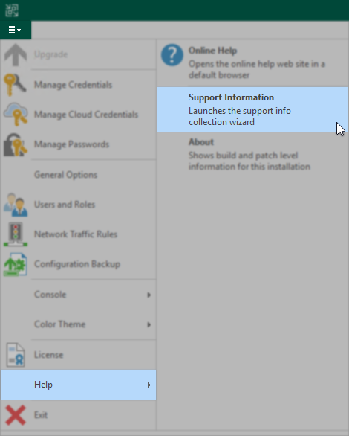
Task: Click the Network Traffic Rules traffic-light icon
Action: click(16, 234)
